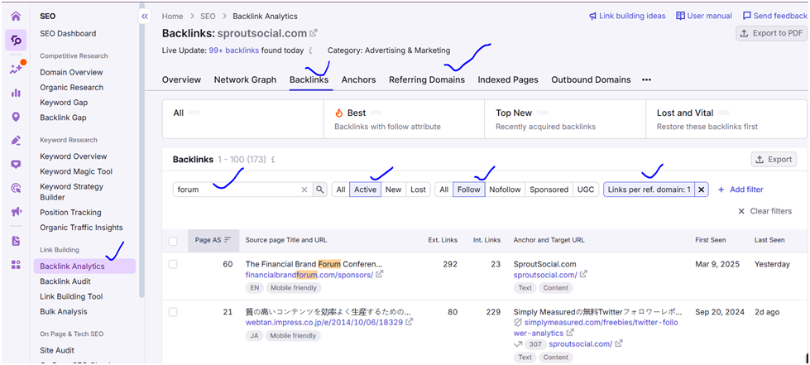Collapse the sidebar with double chevron icon
Image resolution: width=810 pixels, height=365 pixels.
tap(145, 16)
